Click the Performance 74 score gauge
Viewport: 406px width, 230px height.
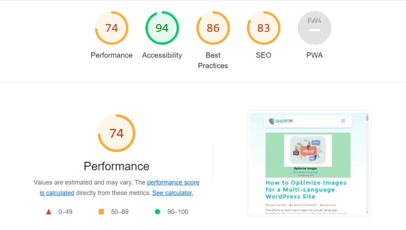111,28
